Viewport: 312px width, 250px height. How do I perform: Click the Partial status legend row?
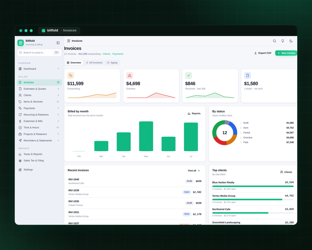(x=267, y=132)
